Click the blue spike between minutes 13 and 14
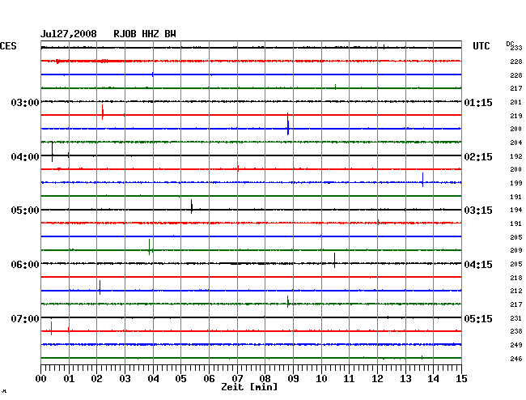 pos(422,180)
